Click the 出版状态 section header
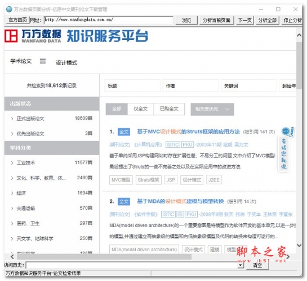Screen dimensions: 307x281 52,103
